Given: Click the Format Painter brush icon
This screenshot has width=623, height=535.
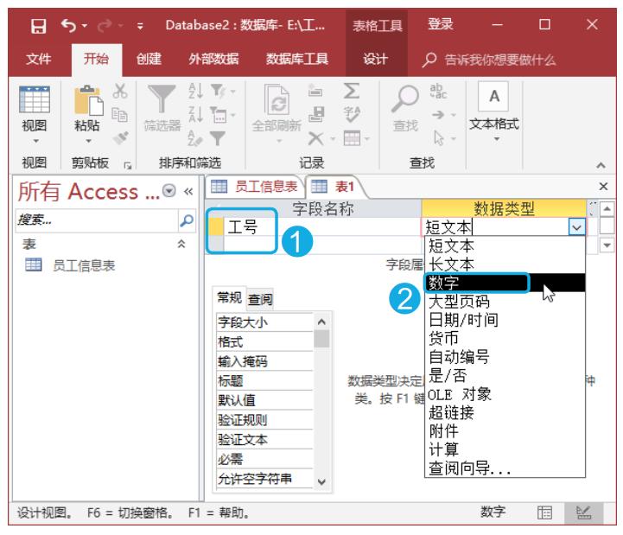Looking at the screenshot, I should tap(120, 138).
